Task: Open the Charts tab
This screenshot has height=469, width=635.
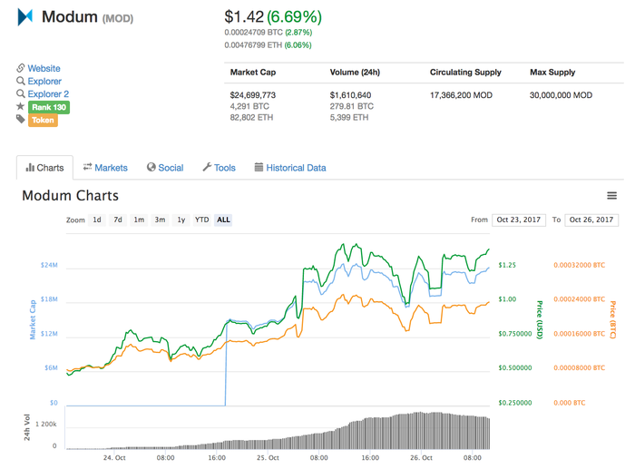Action: (44, 168)
